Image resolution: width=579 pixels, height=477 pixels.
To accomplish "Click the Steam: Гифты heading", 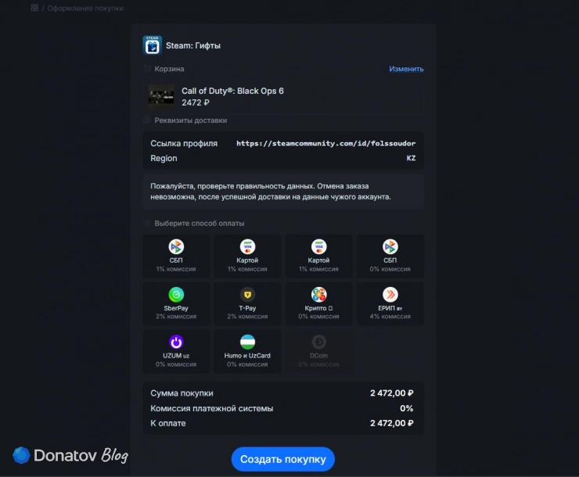I will point(193,45).
